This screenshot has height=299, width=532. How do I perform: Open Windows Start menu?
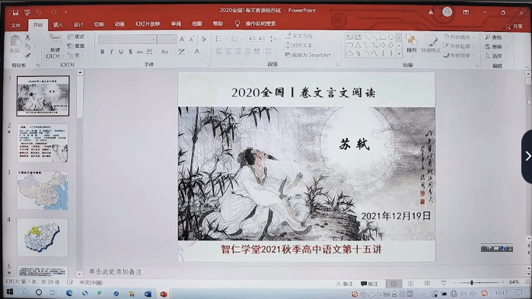point(9,292)
